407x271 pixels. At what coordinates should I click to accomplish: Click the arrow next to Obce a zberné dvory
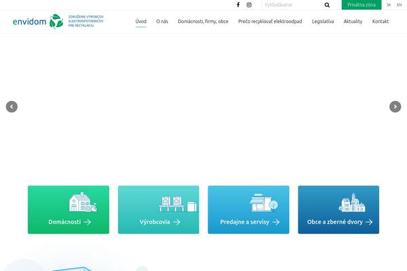pos(369,222)
